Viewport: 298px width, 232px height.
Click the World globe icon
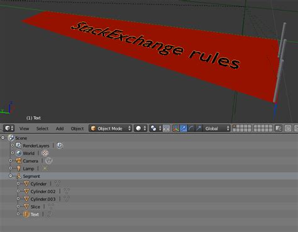(x=19, y=153)
